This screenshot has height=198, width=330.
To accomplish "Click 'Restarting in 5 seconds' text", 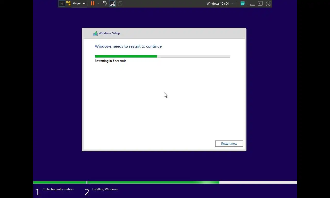I will point(110,61).
